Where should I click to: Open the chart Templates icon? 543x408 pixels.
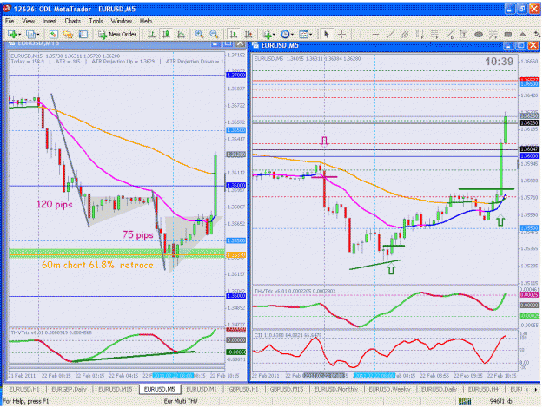tap(303, 34)
